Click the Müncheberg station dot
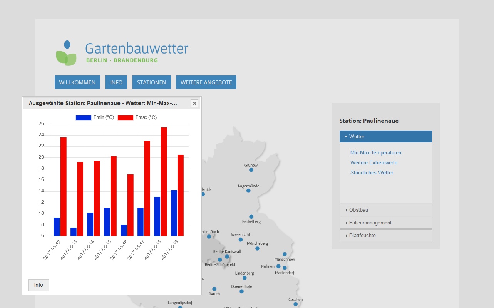Image resolution: width=494 pixels, height=308 pixels. [x=257, y=248]
